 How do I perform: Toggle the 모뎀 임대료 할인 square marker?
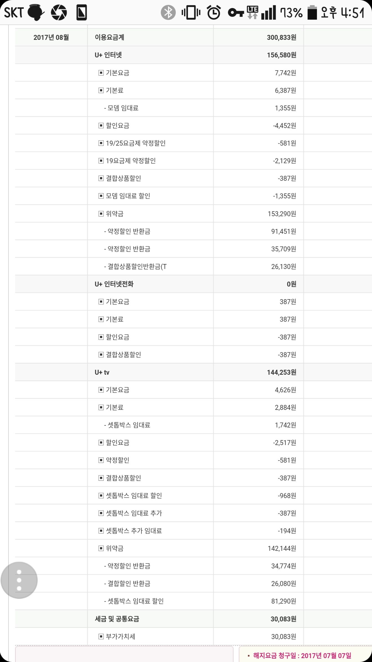click(x=101, y=196)
